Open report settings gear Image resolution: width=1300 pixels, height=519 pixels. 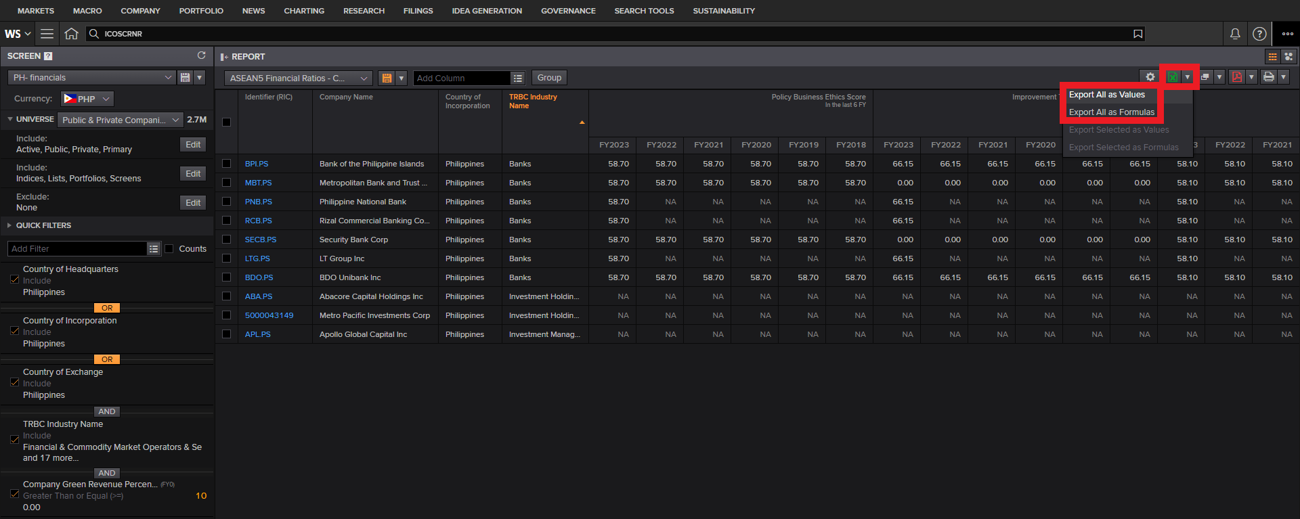click(x=1150, y=77)
